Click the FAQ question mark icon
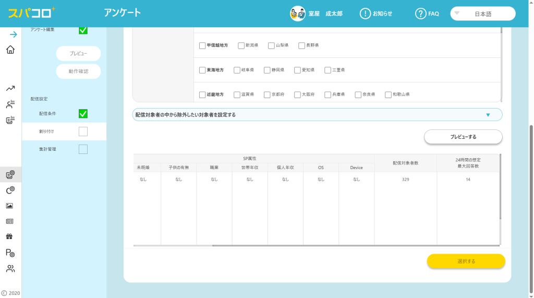 point(421,14)
